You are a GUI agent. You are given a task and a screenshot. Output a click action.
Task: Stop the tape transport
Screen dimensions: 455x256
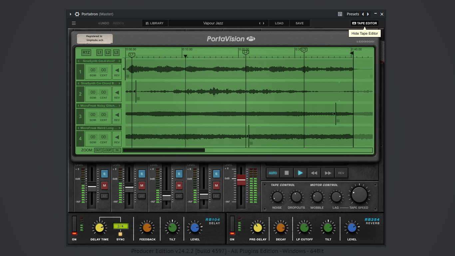(286, 173)
